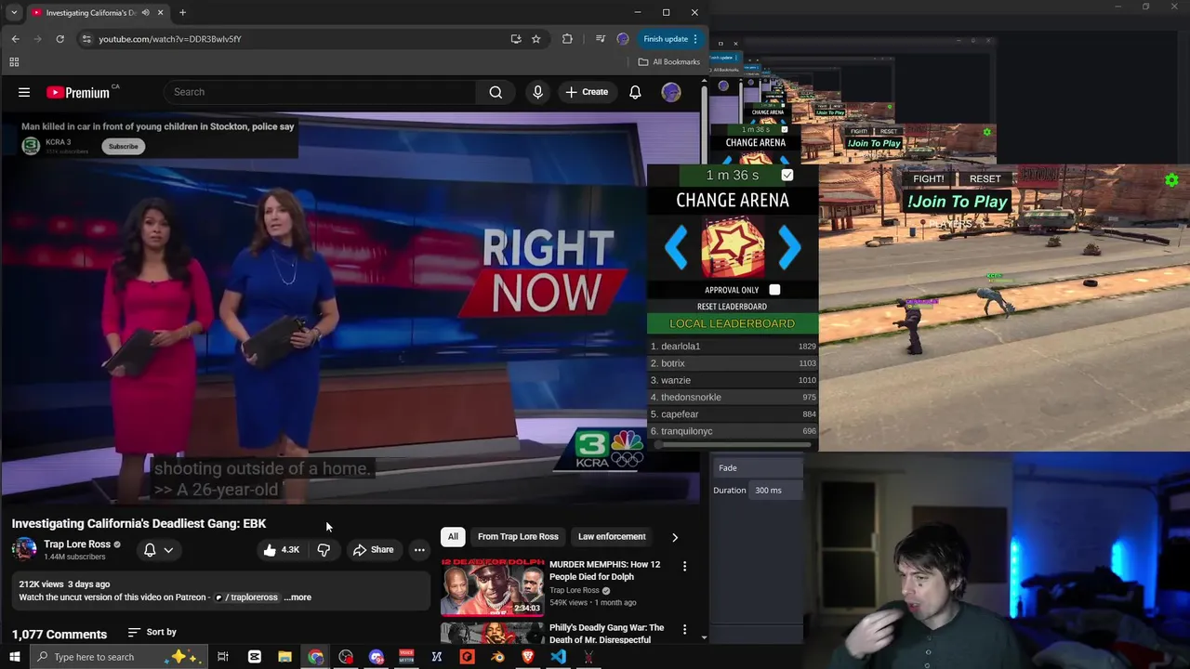The height and width of the screenshot is (669, 1190).
Task: Open more options for Philly's Deadly Gang War video
Action: (684, 629)
